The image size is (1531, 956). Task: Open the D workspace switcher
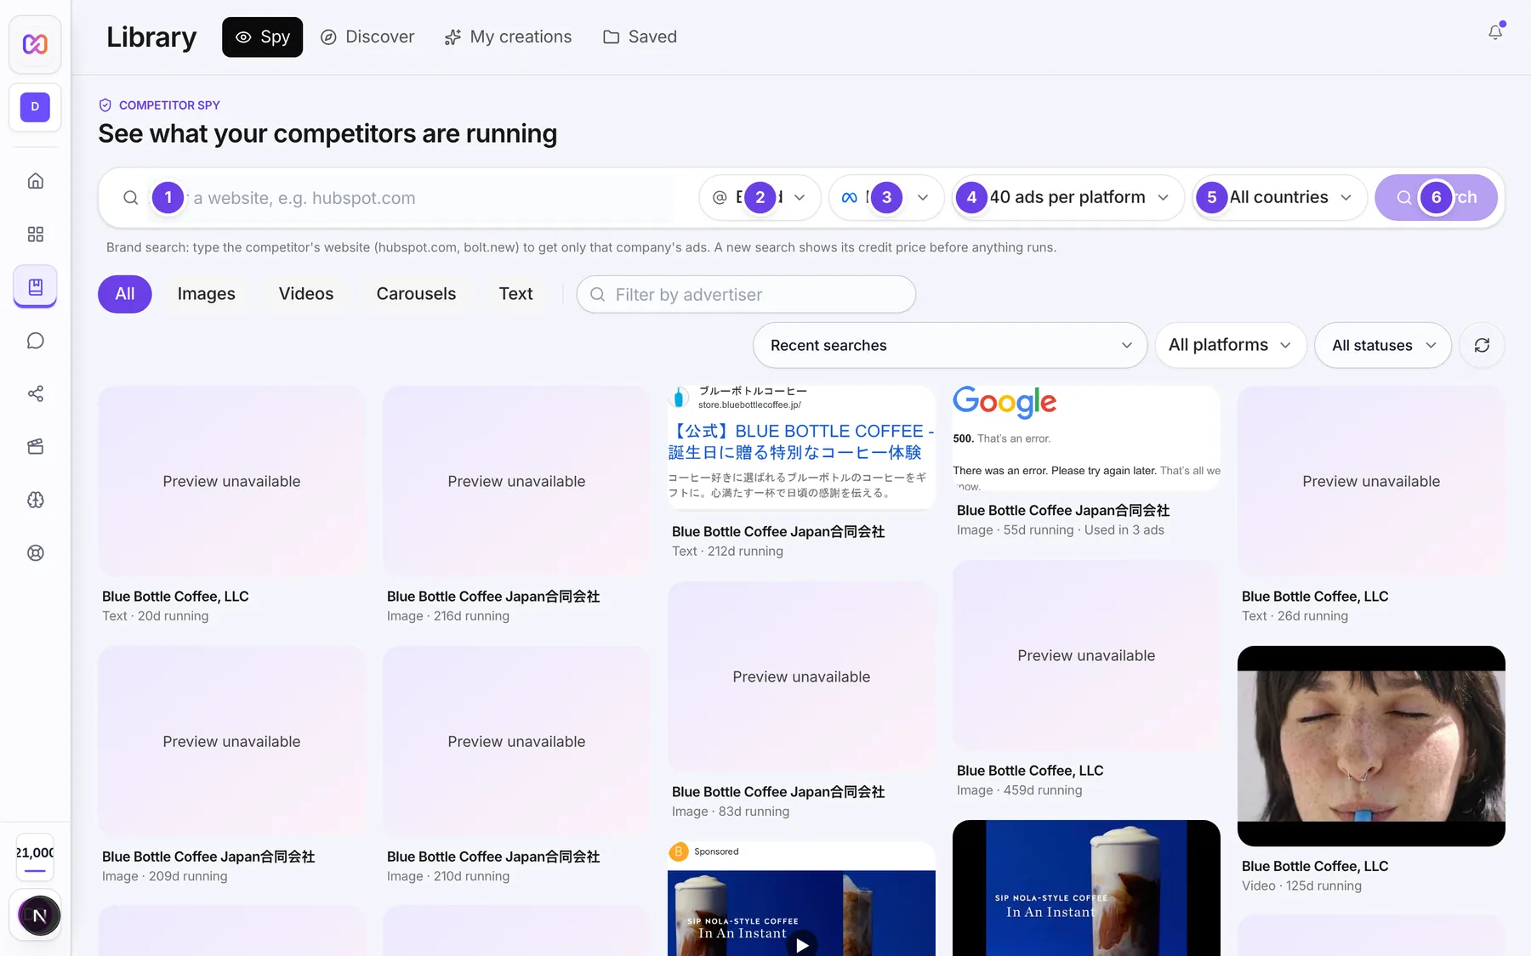[35, 107]
